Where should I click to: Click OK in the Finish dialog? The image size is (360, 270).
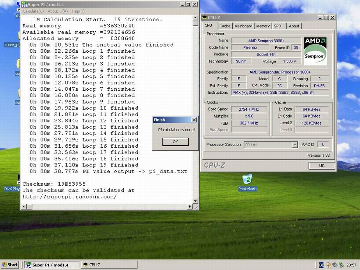click(x=175, y=142)
